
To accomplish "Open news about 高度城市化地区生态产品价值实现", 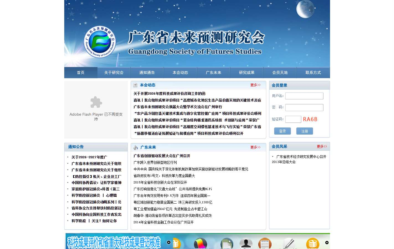I will (197, 100).
